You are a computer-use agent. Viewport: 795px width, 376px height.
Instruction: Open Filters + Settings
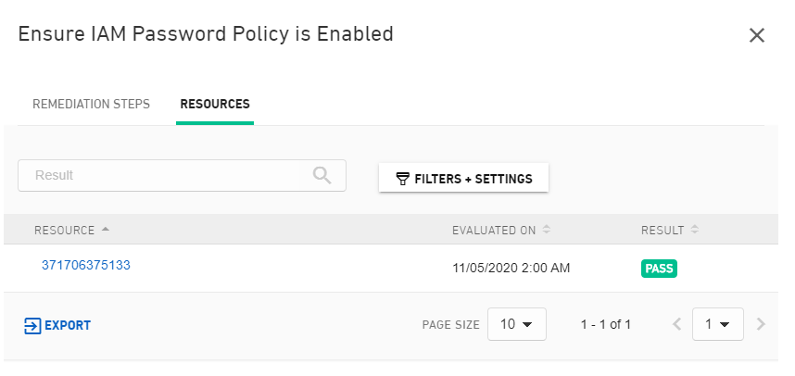[x=463, y=178]
